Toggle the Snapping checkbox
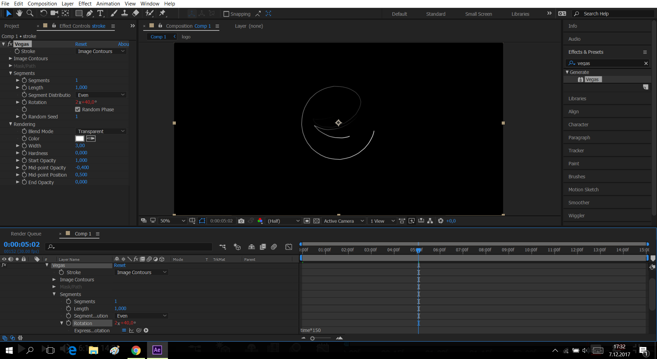The image size is (657, 359). pyautogui.click(x=226, y=14)
